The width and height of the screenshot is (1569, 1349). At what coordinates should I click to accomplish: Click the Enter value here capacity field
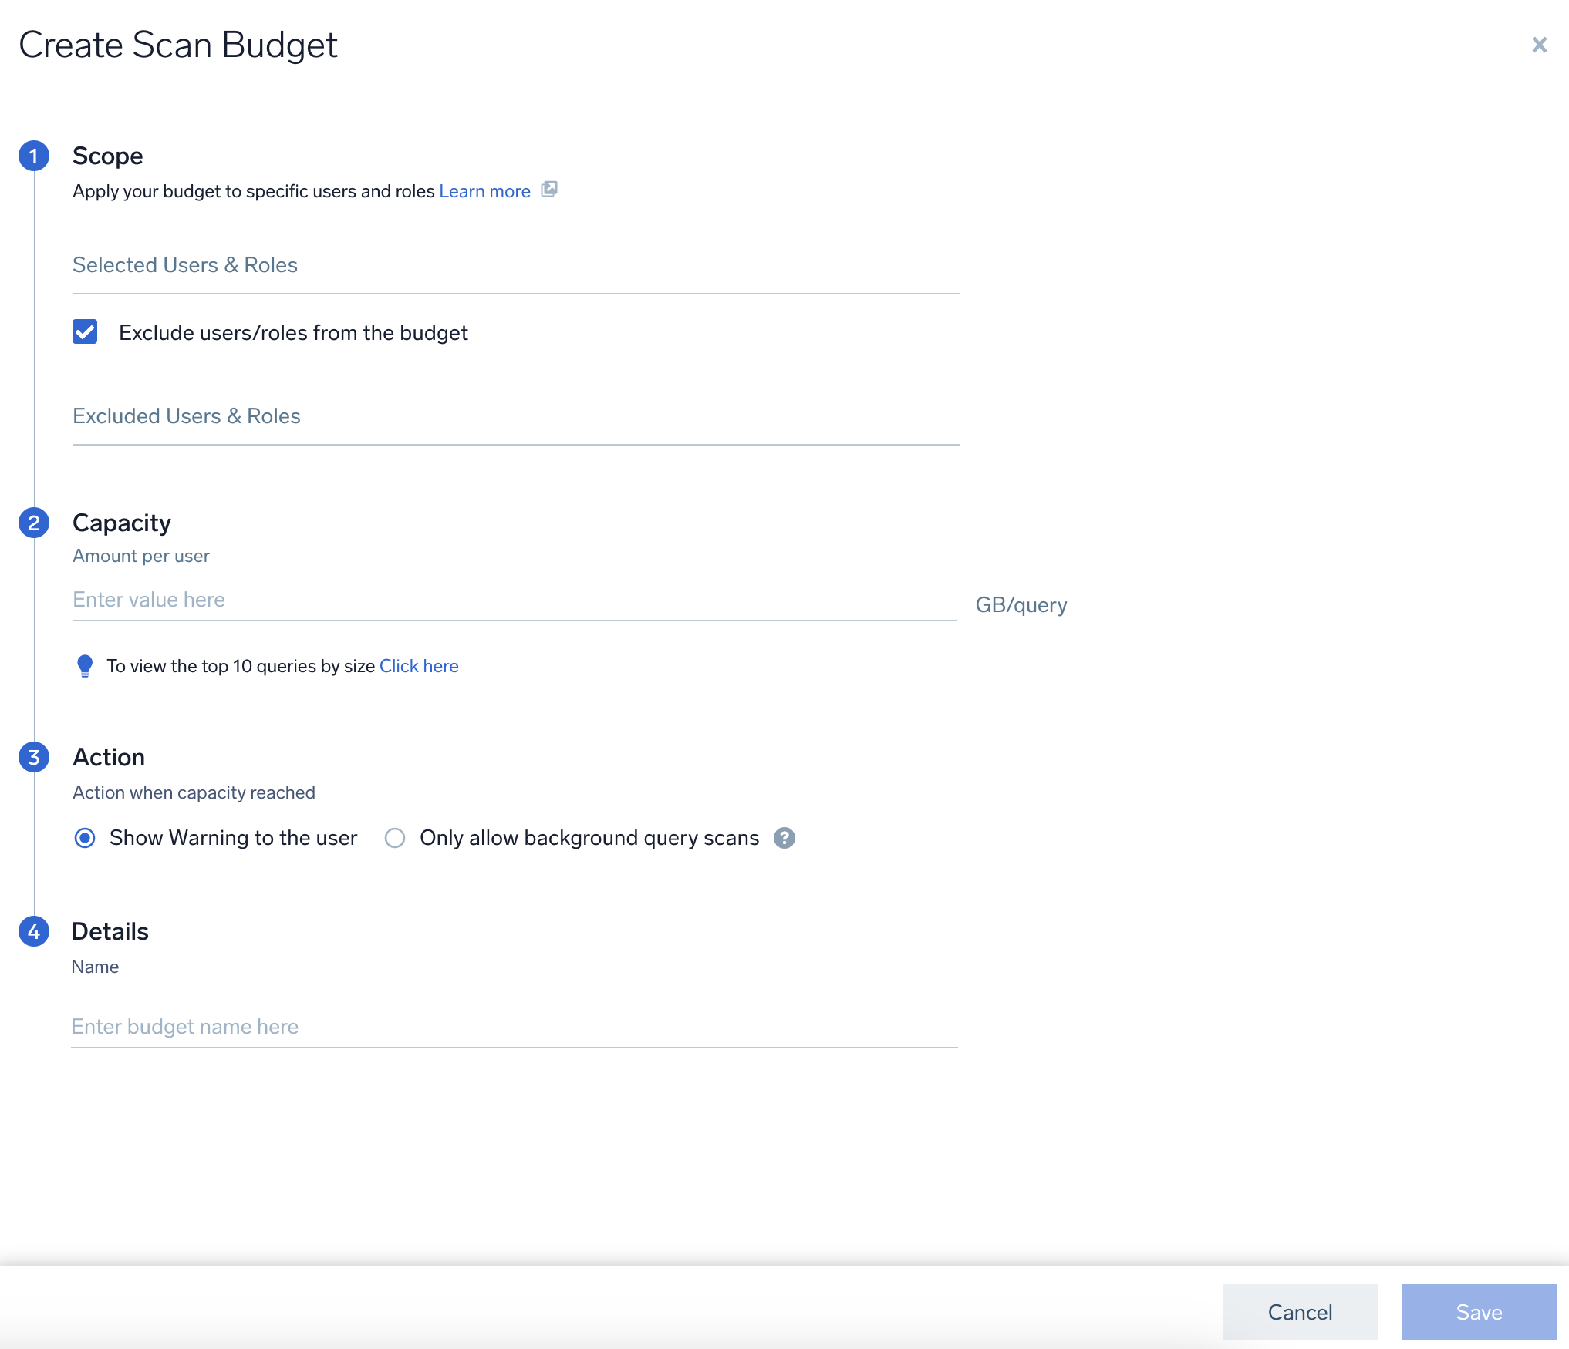click(x=515, y=600)
